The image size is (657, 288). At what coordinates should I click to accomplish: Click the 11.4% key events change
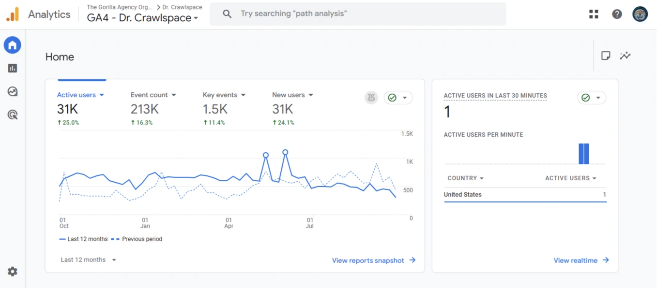pyautogui.click(x=214, y=123)
